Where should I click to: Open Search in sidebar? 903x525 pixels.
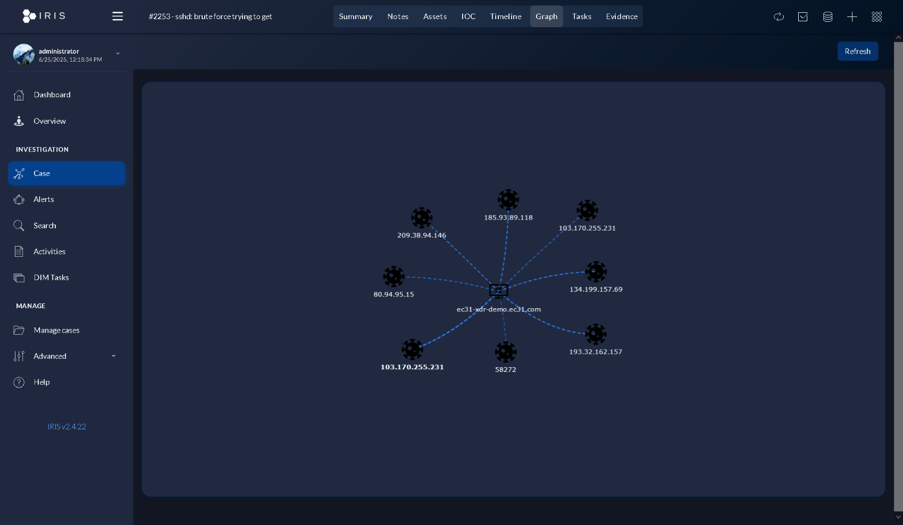coord(66,225)
